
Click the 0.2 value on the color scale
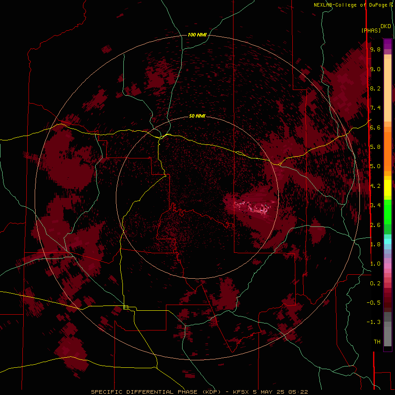click(x=375, y=283)
